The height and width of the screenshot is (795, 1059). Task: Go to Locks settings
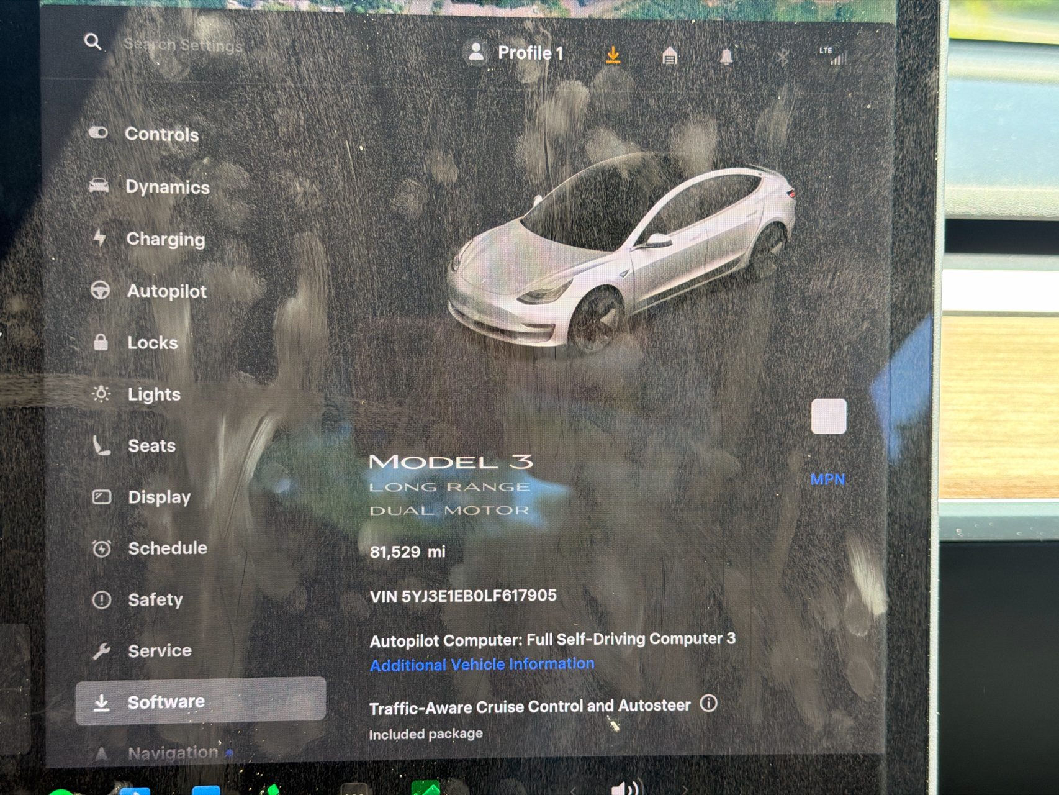pos(135,342)
